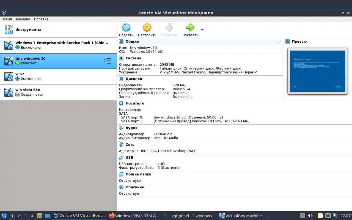Switch to virtual desktop 3
Image resolution: width=352 pixels, height=220 pixels.
pos(25,216)
